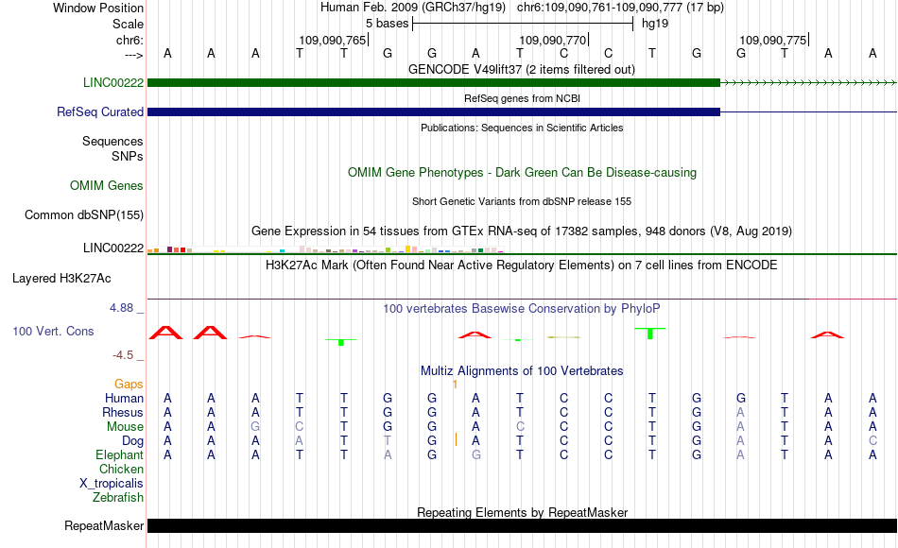Click the green LINC00222 GENCODE track label
The width and height of the screenshot is (898, 548).
(112, 82)
